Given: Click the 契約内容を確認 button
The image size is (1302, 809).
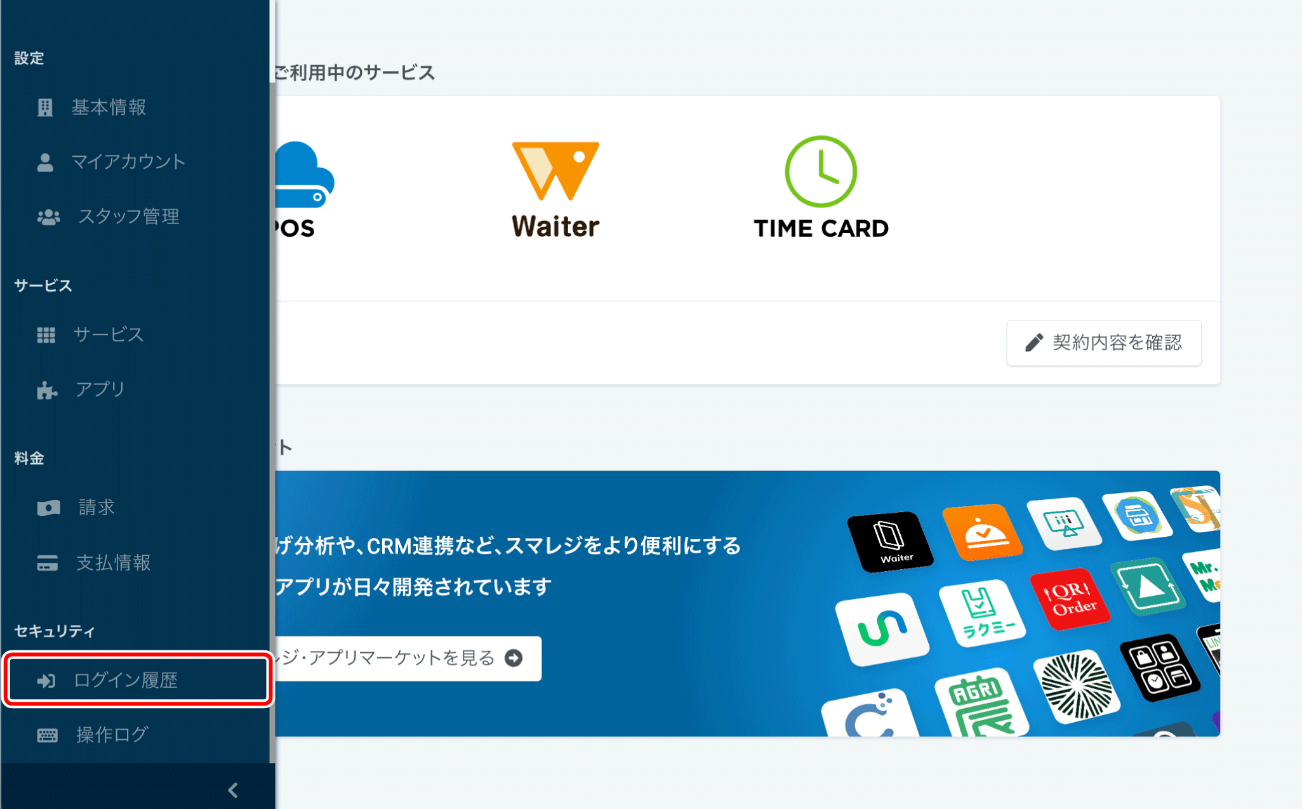Looking at the screenshot, I should coord(1104,343).
